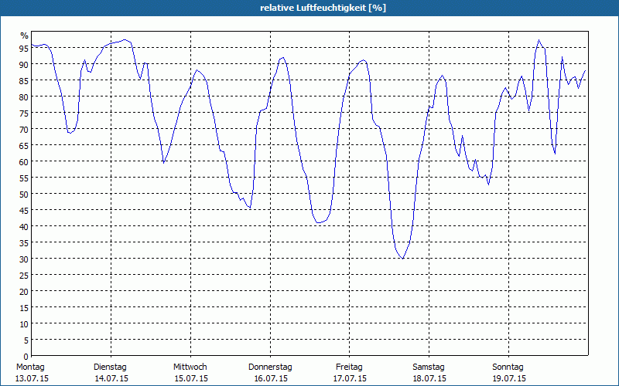619x386 pixels.
Task: Click the '75' y-axis value
Action: click(x=24, y=113)
